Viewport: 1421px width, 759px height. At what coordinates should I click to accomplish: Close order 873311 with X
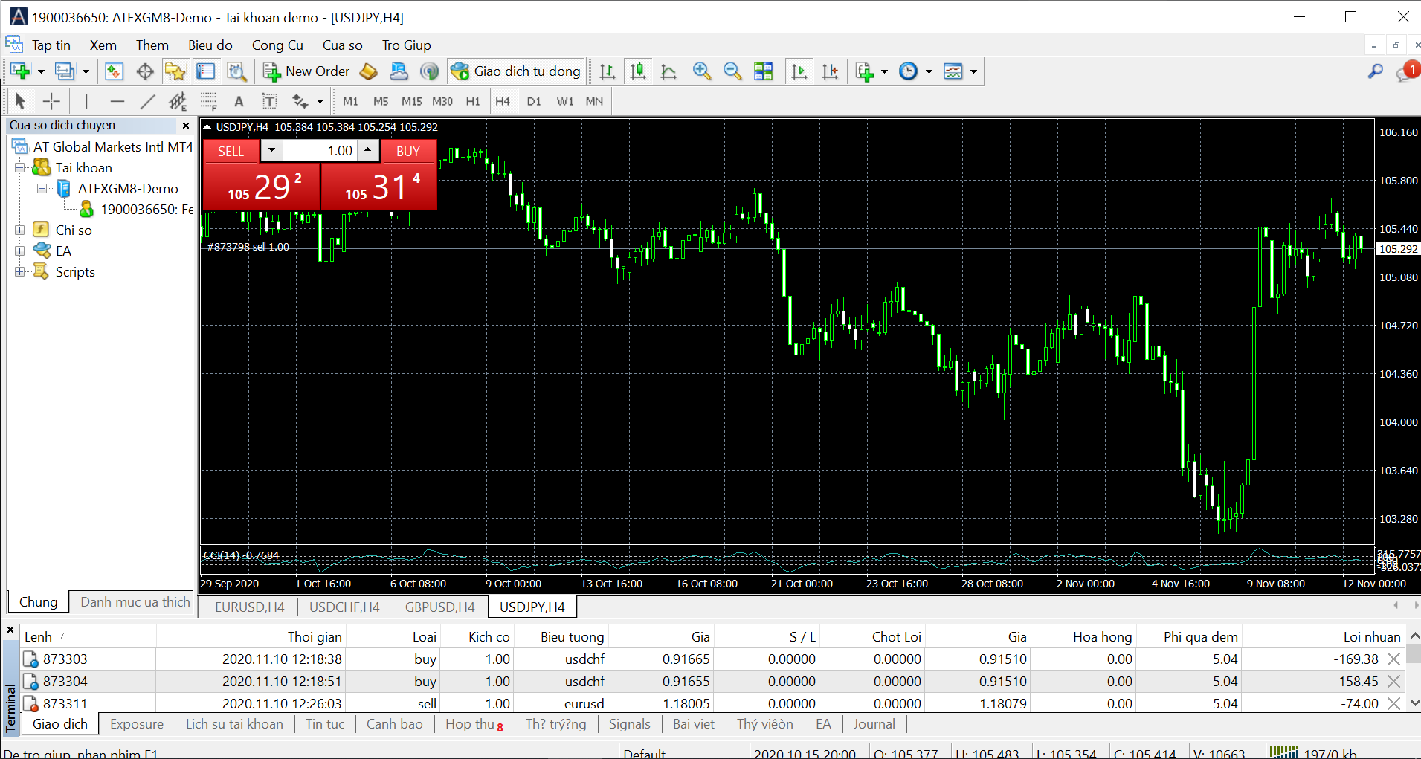[x=1394, y=704]
